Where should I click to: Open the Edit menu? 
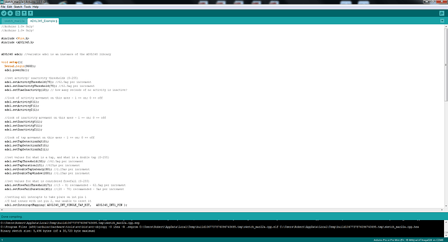10,6
